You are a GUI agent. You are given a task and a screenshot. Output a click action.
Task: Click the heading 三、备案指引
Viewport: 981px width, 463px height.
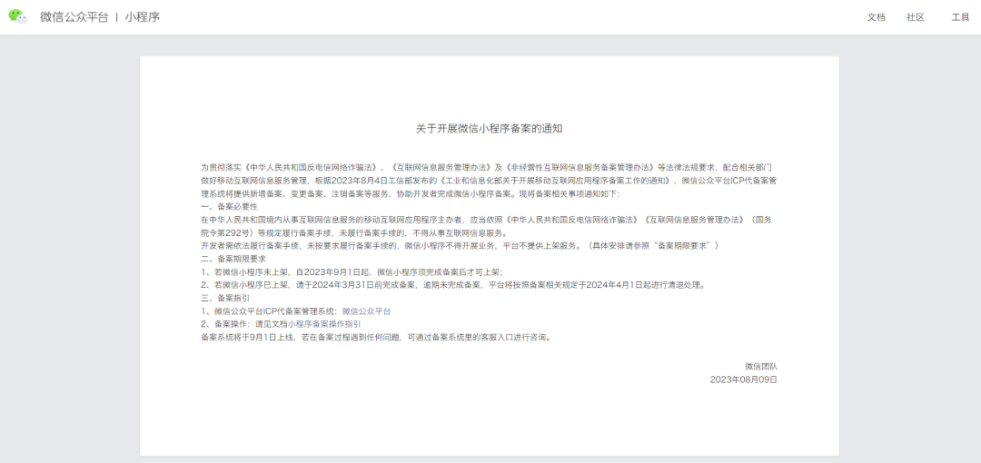tap(225, 298)
